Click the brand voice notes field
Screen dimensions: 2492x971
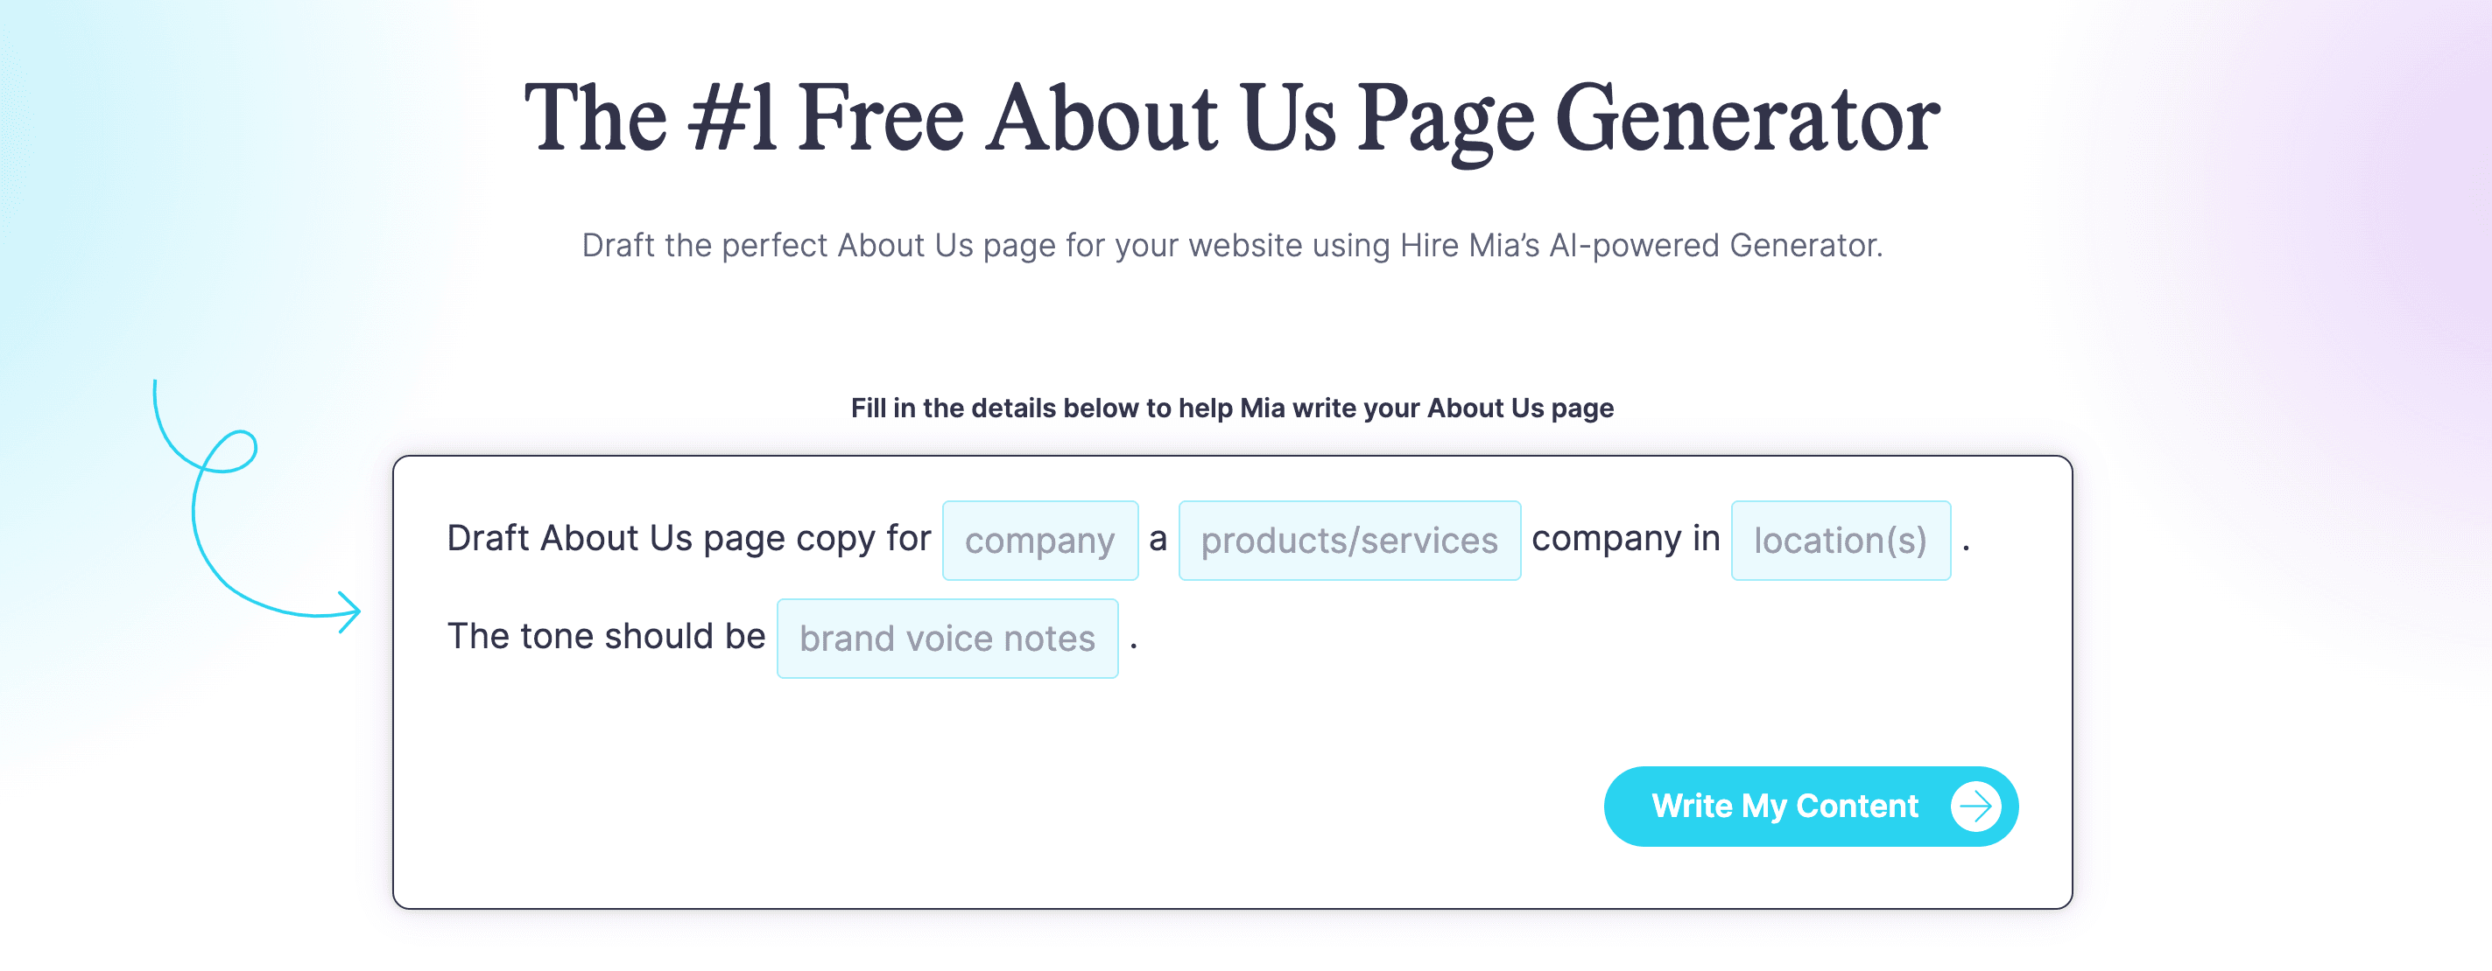(947, 638)
